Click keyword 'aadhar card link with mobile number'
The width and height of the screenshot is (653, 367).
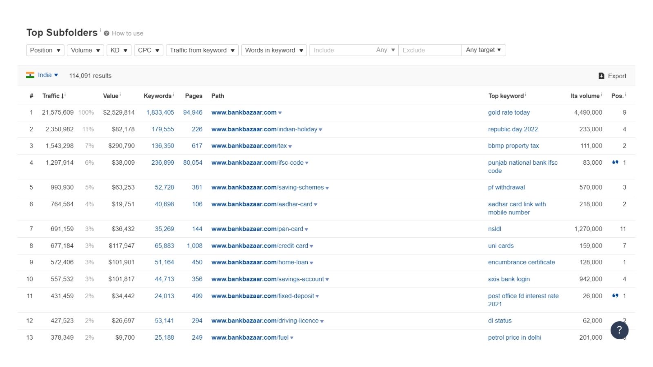click(517, 208)
